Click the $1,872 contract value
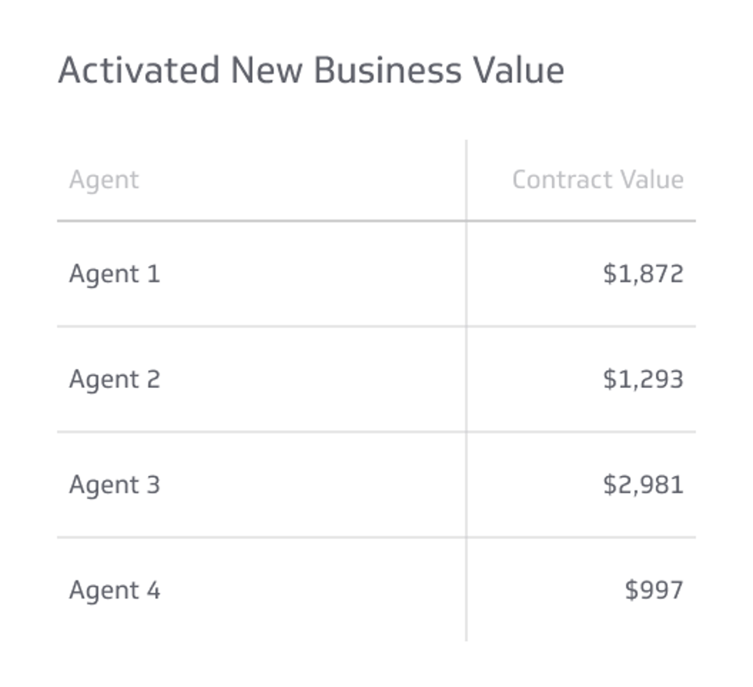This screenshot has height=687, width=753. pyautogui.click(x=643, y=274)
